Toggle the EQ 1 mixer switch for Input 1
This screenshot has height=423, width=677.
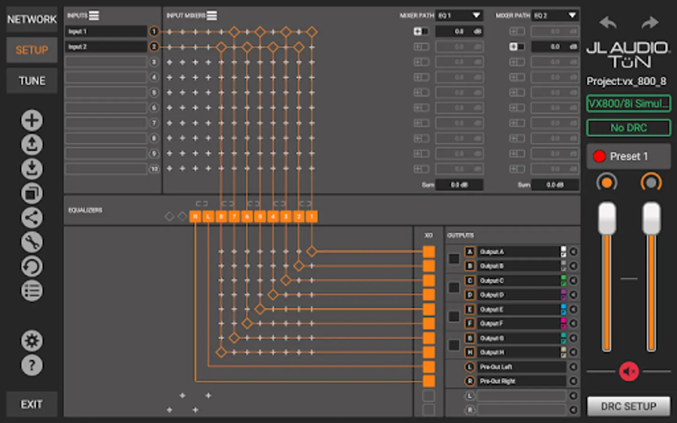tap(421, 31)
